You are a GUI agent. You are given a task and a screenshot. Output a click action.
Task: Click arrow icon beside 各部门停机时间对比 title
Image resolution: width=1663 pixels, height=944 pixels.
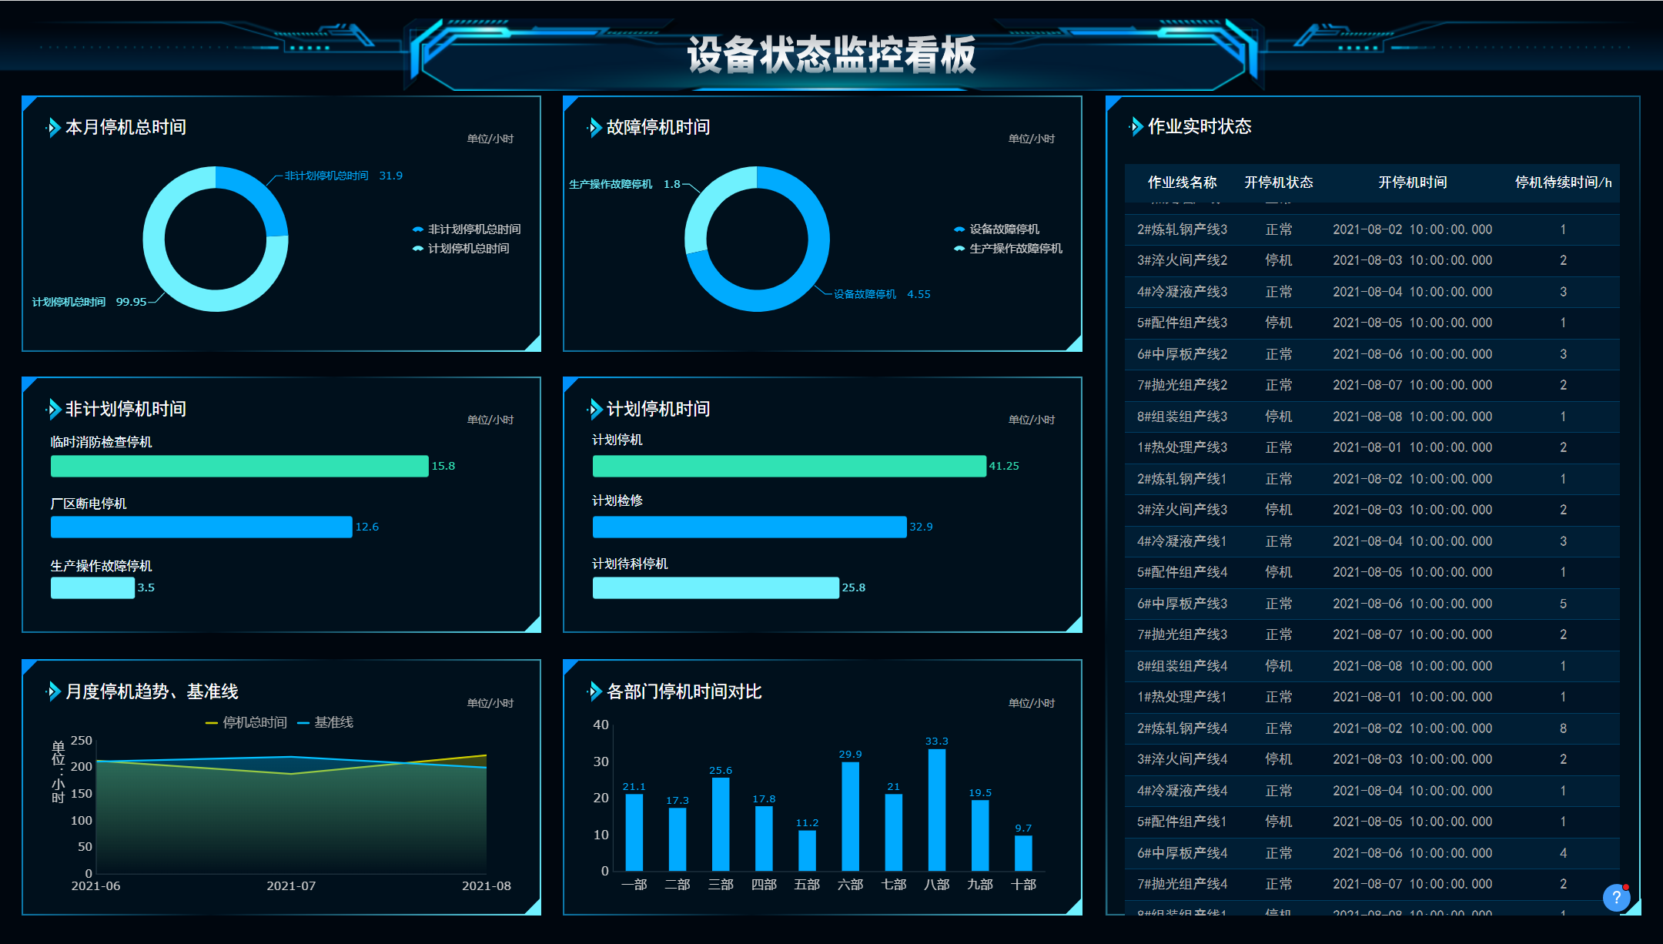coord(594,691)
